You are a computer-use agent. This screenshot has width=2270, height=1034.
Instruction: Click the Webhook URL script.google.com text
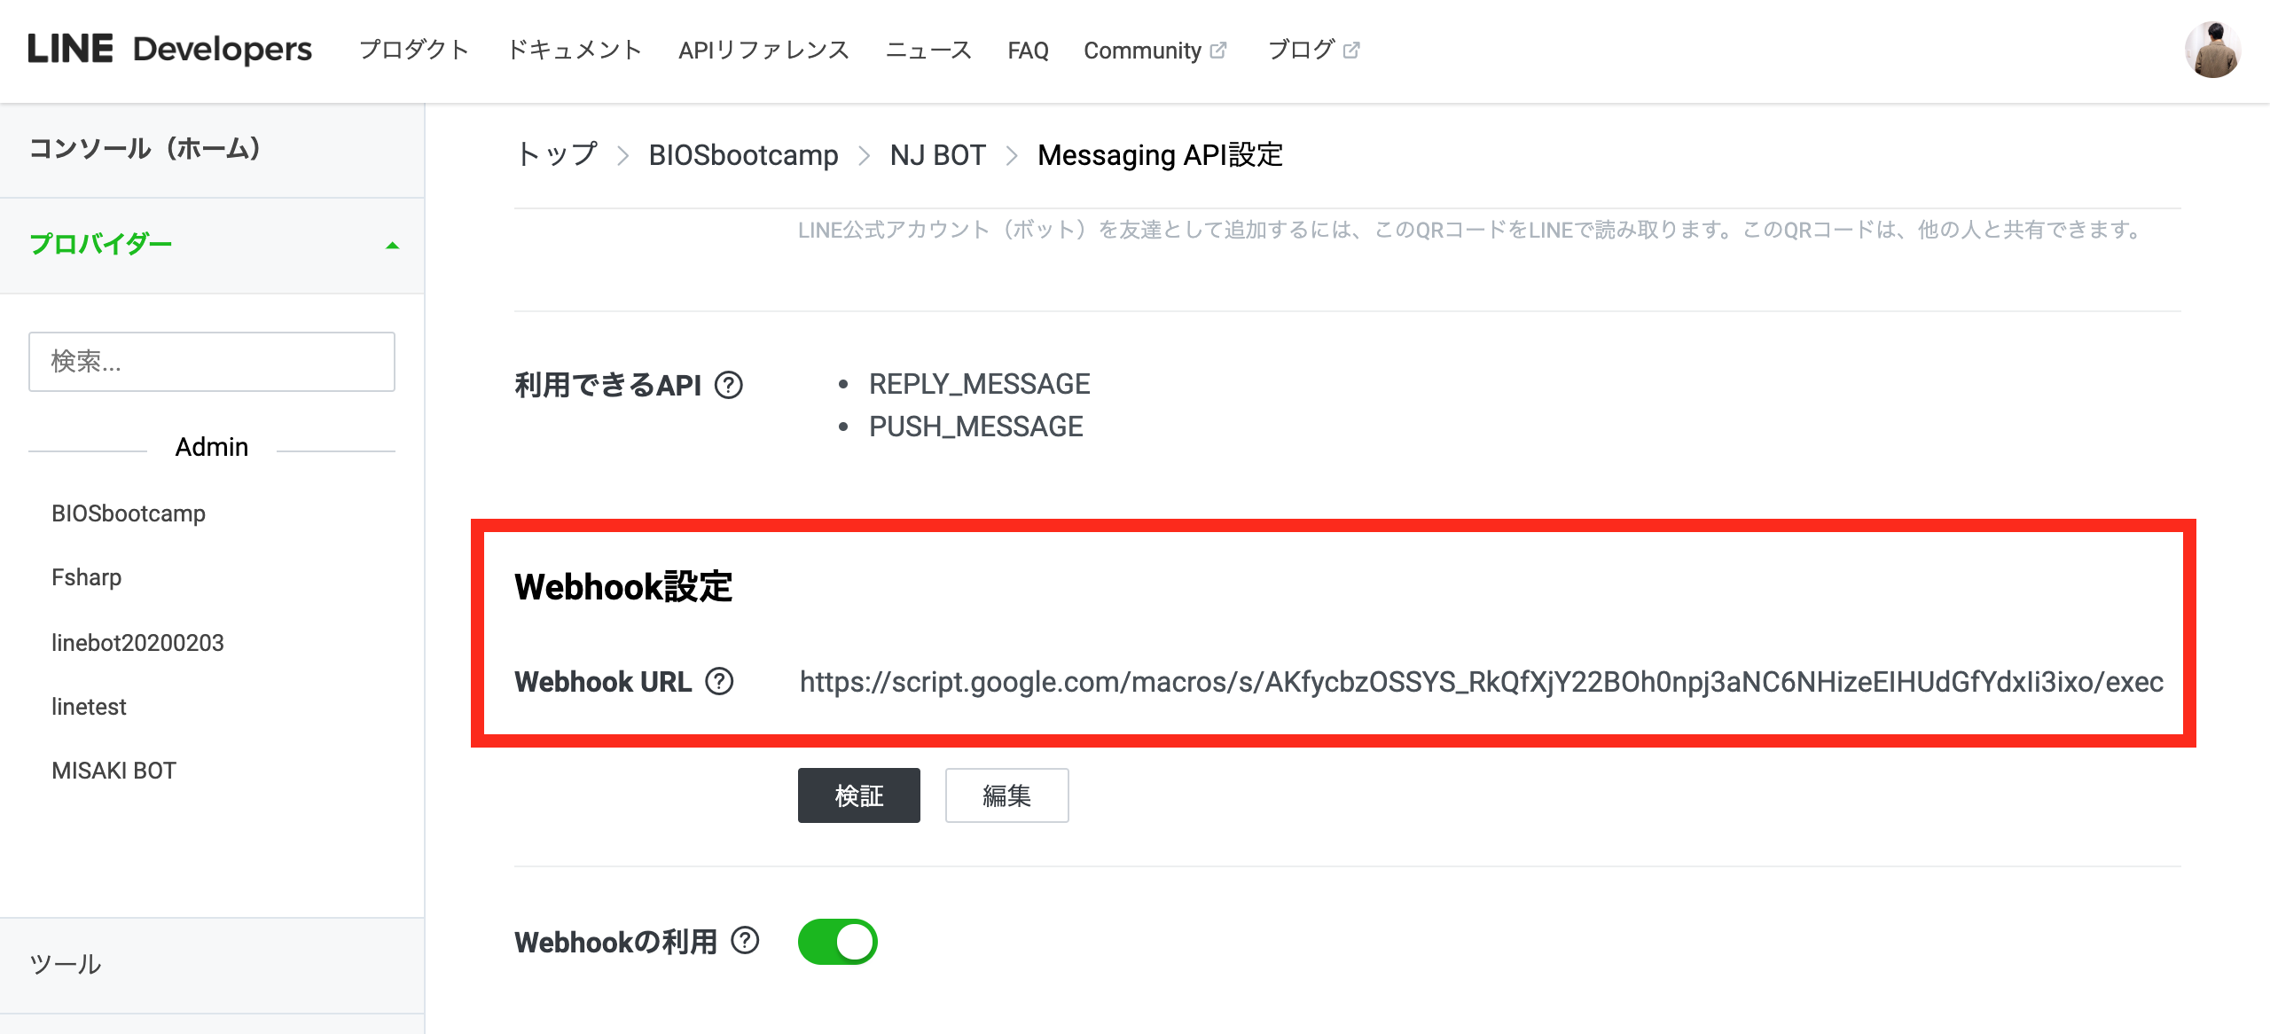[1481, 682]
